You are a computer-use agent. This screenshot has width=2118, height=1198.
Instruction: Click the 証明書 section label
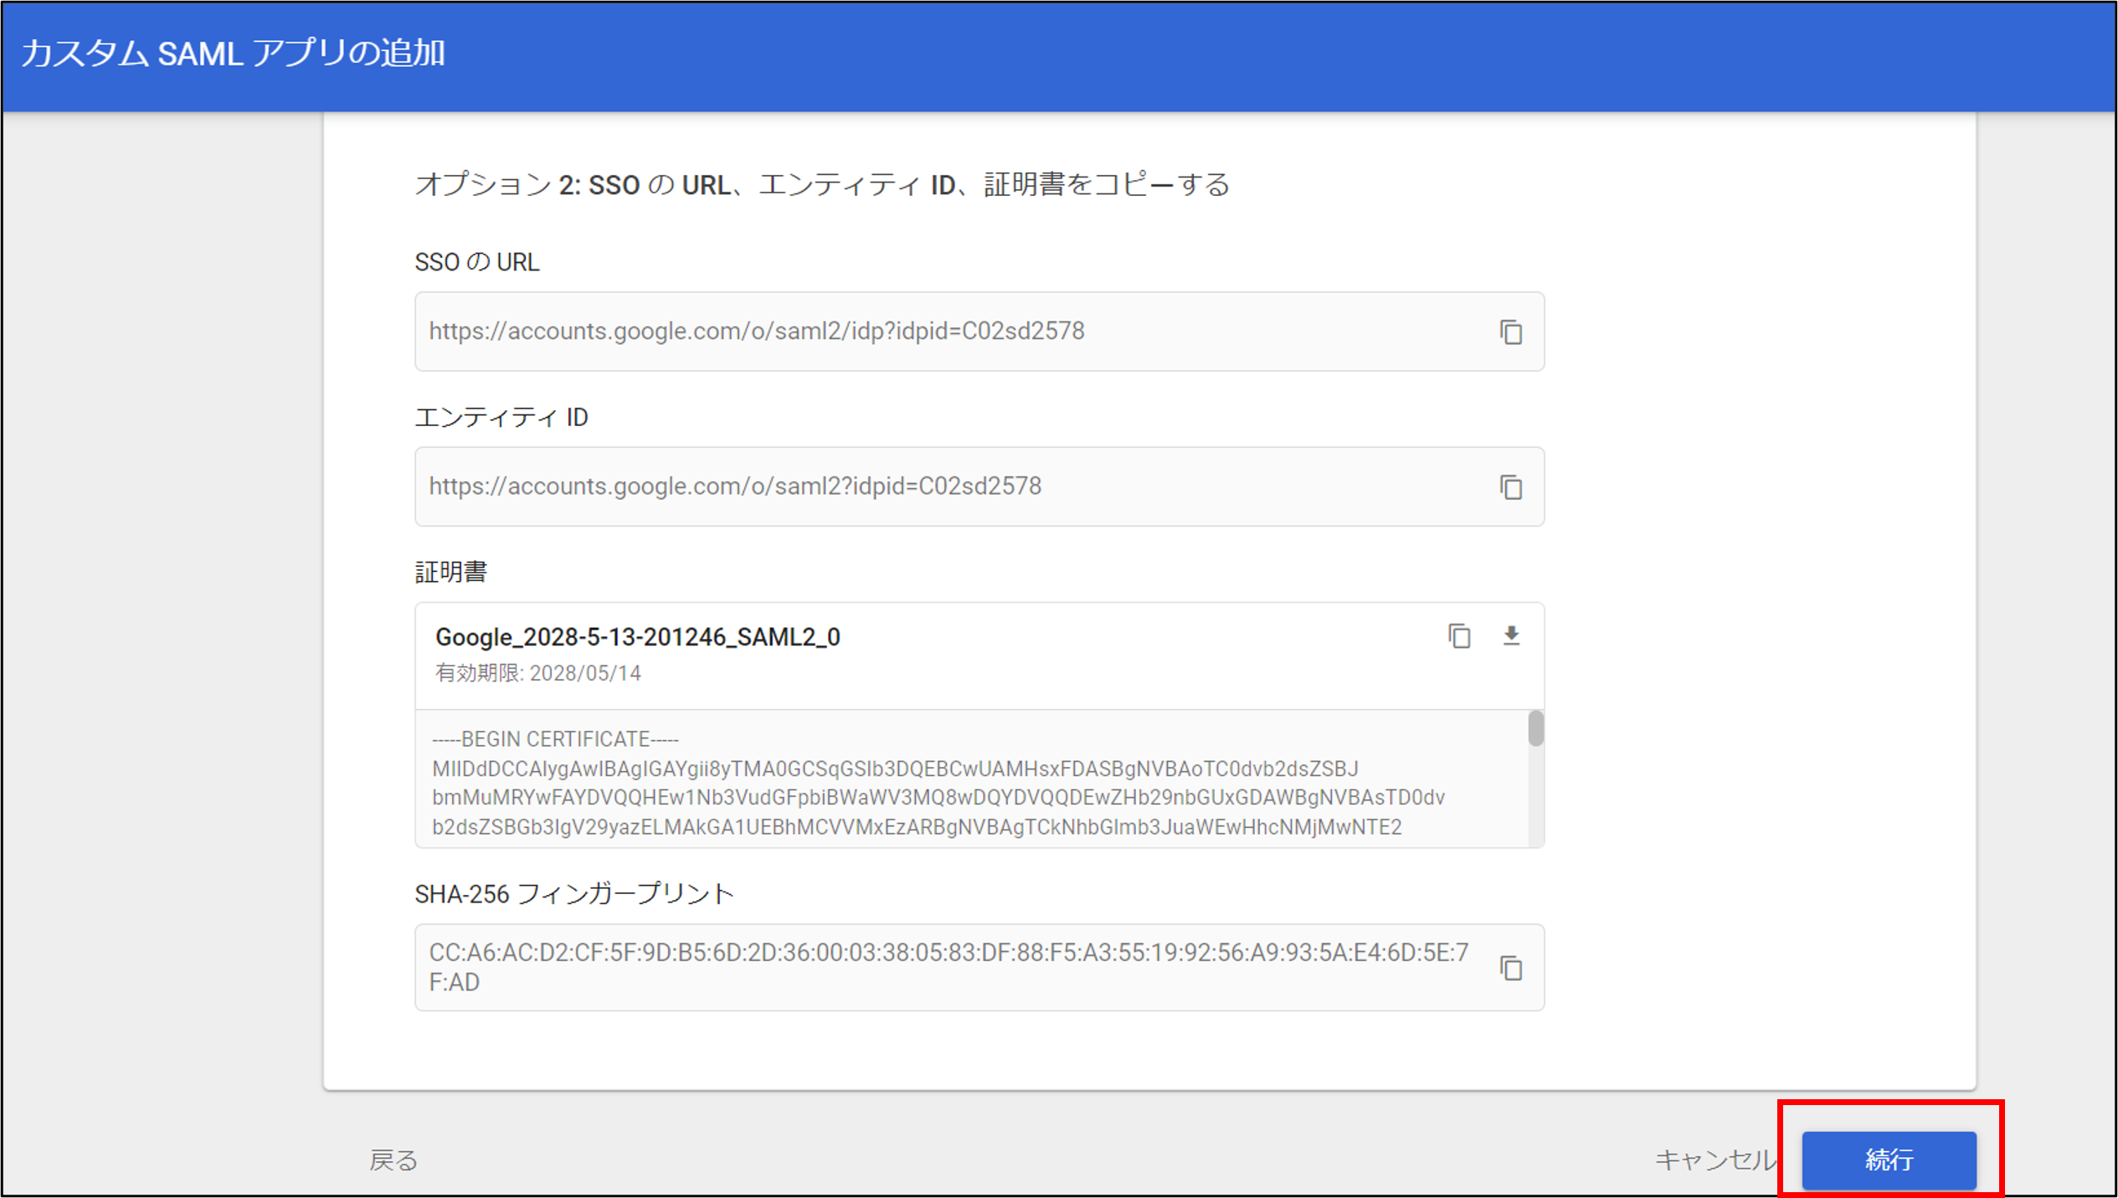[450, 572]
